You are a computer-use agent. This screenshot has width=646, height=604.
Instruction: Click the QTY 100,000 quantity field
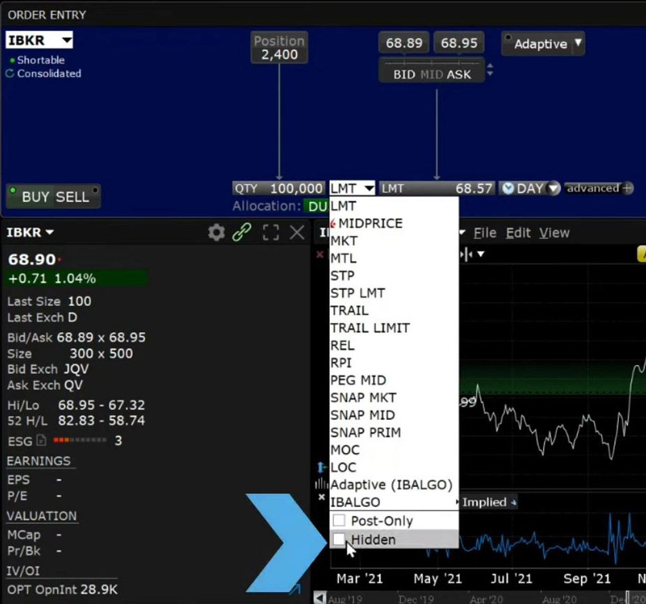pyautogui.click(x=278, y=188)
